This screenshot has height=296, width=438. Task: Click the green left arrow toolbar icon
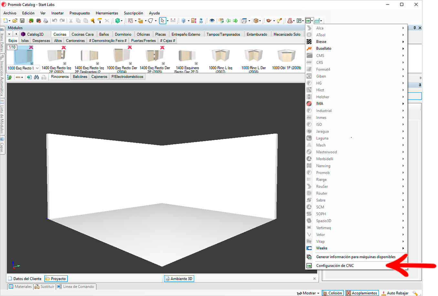point(228,21)
